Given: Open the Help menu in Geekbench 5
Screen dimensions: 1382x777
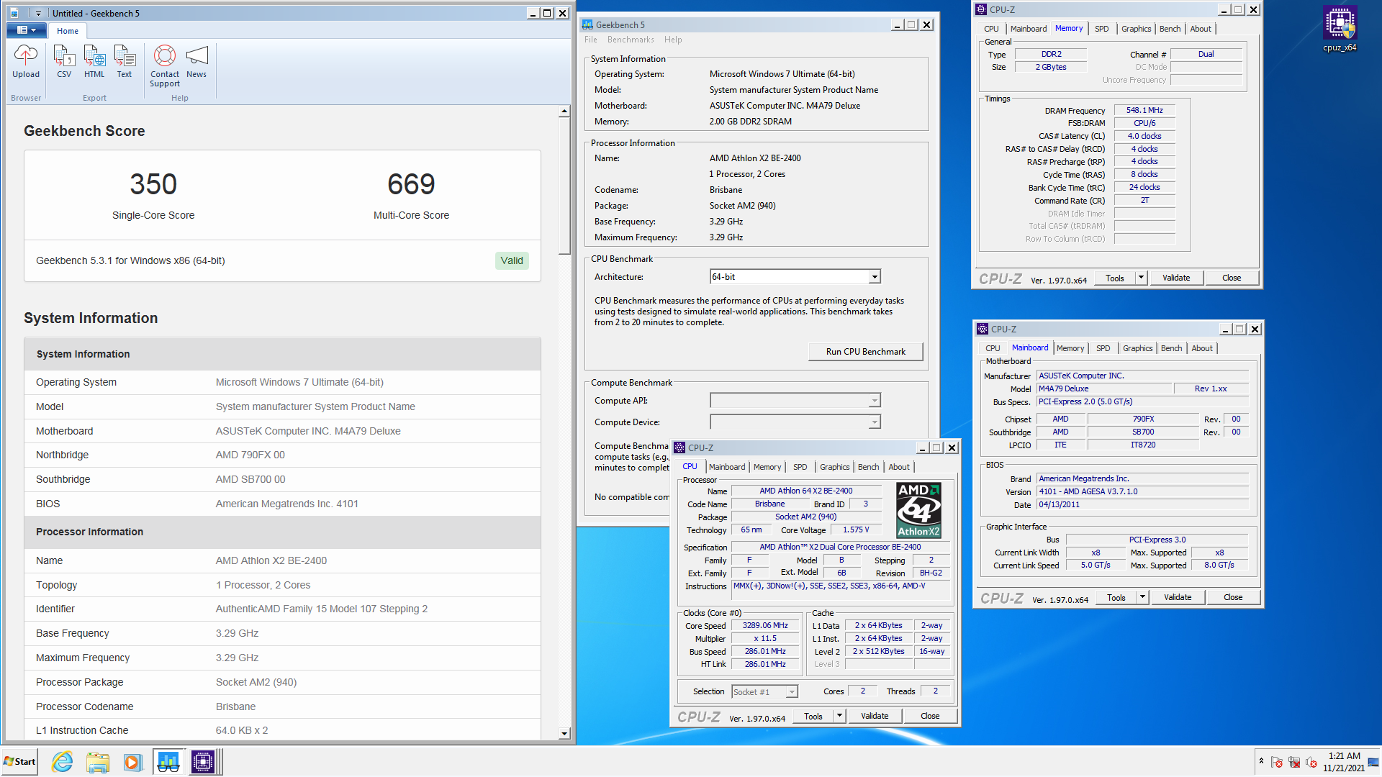Looking at the screenshot, I should [x=673, y=40].
